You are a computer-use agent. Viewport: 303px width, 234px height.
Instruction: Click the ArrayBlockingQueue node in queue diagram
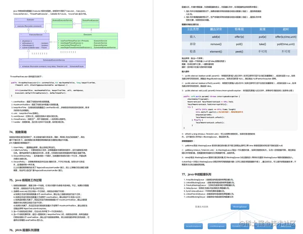(194, 226)
